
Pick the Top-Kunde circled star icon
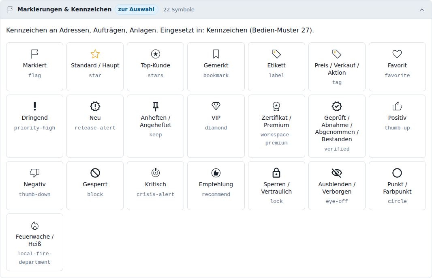155,54
